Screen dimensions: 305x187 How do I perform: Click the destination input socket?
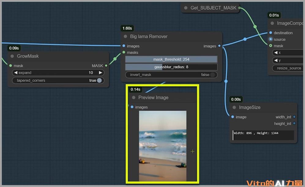(x=270, y=33)
